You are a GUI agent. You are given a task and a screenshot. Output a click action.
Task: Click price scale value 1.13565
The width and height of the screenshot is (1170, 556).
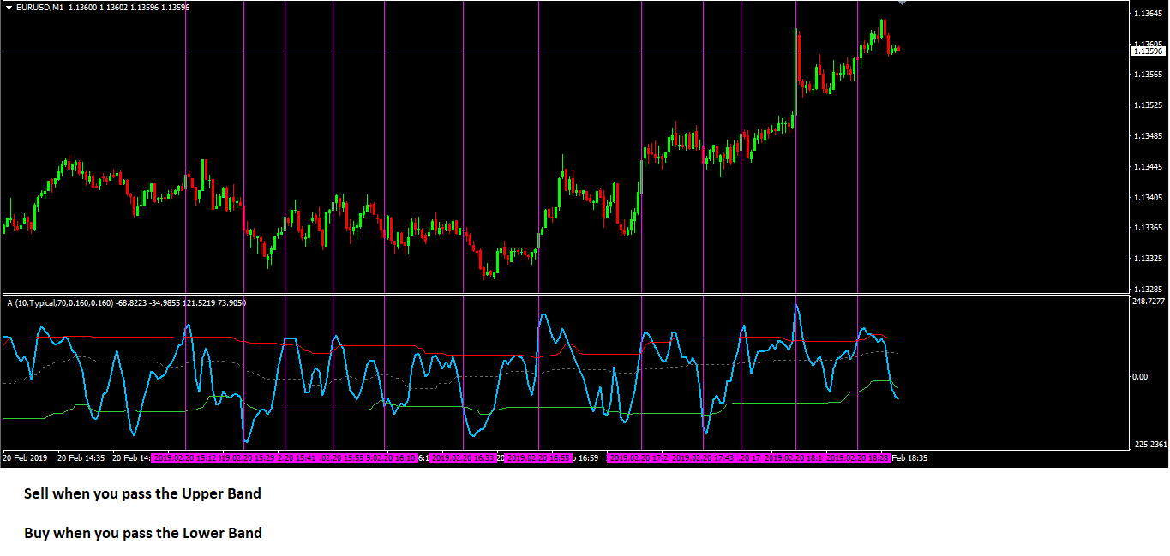point(1148,75)
